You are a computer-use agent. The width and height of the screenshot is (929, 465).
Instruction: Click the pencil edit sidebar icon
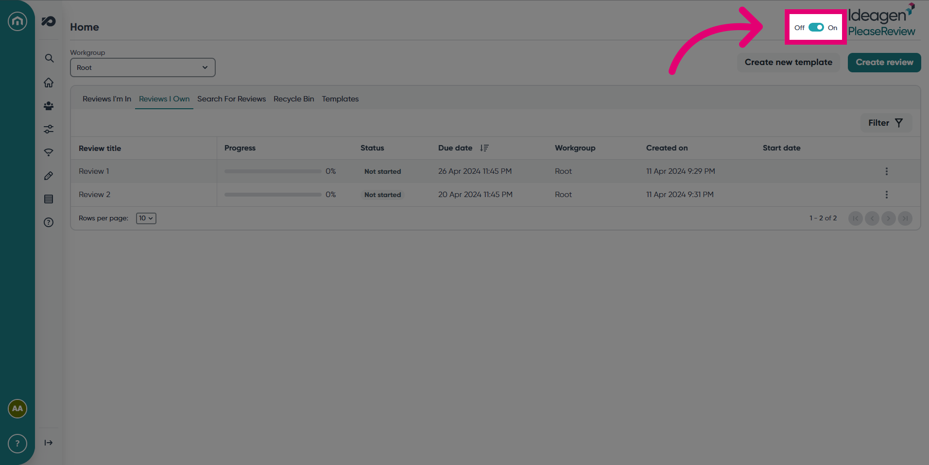point(49,176)
